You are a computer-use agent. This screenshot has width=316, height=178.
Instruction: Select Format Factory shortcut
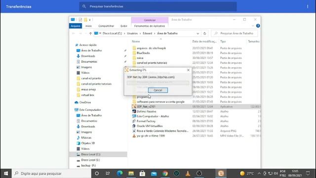pyautogui.click(x=146, y=121)
